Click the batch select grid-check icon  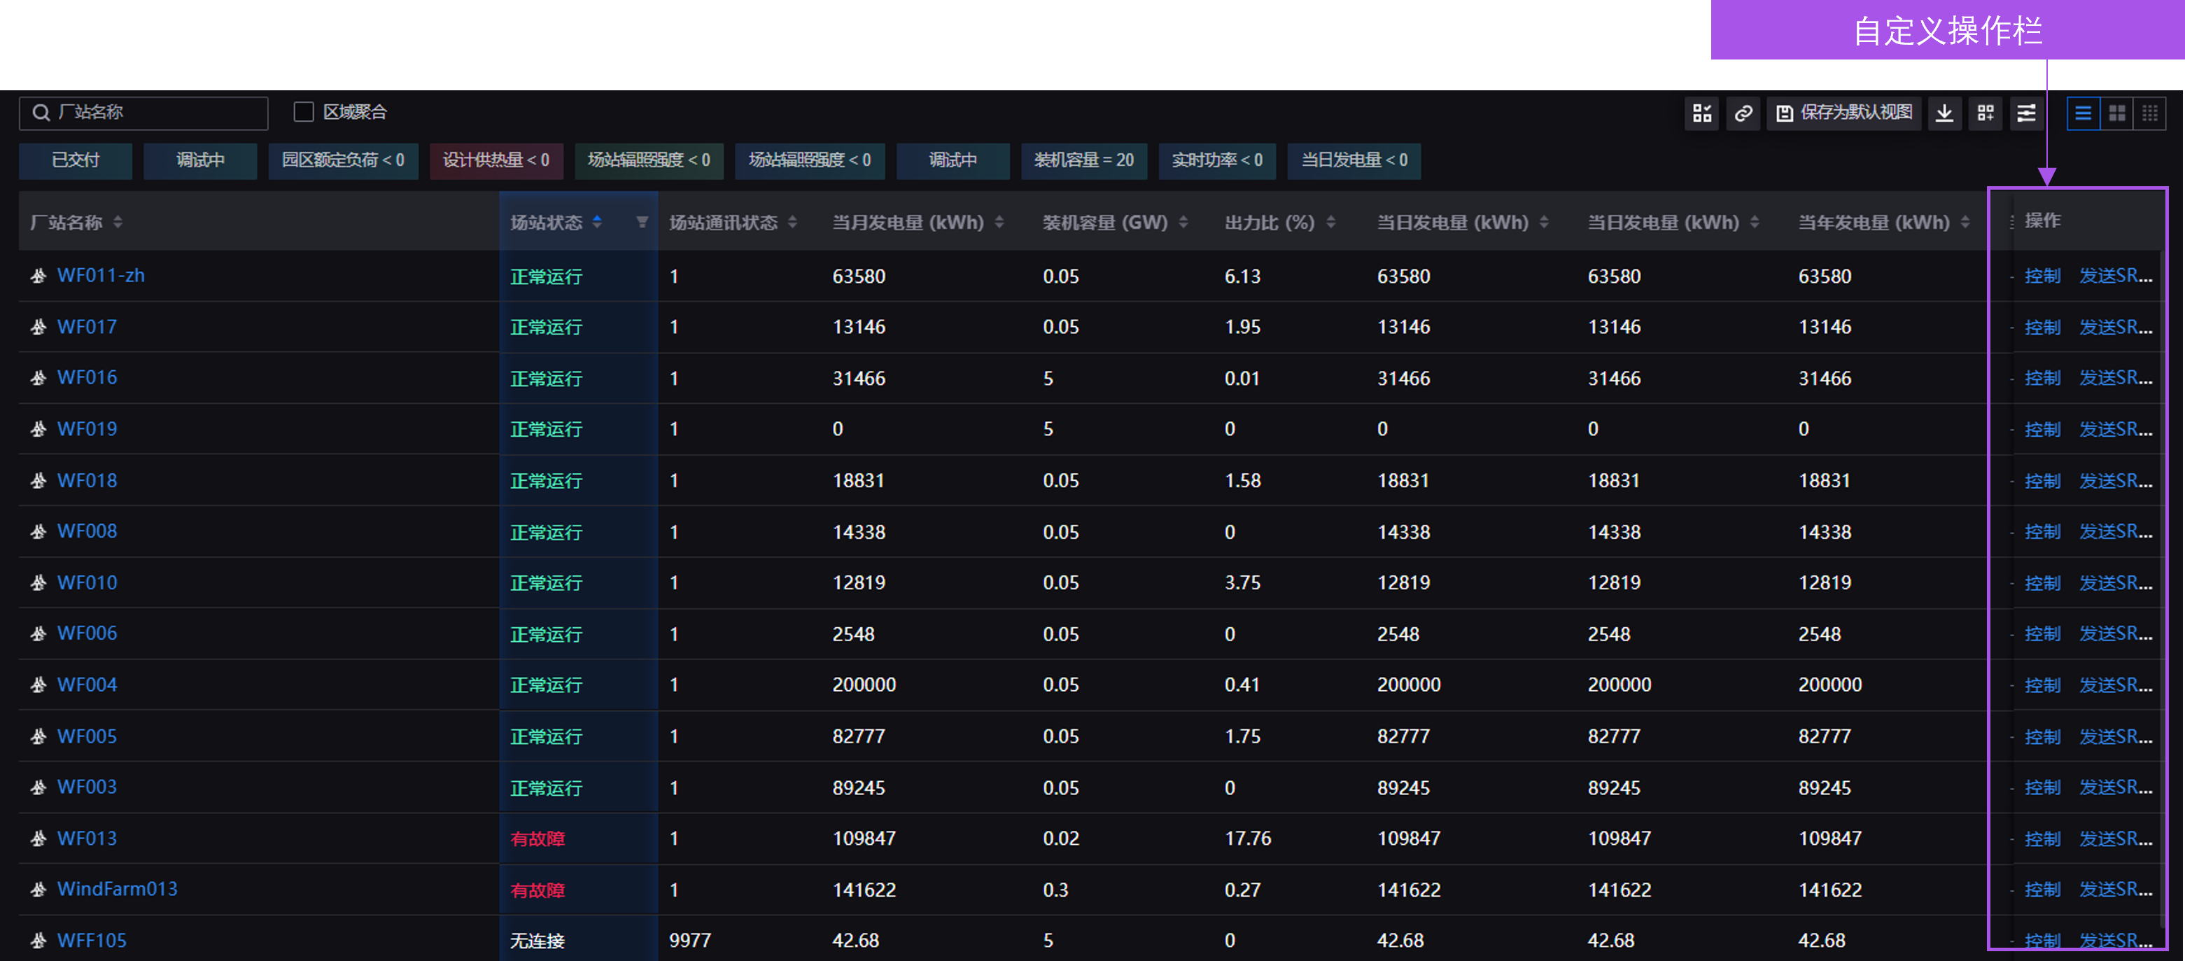pyautogui.click(x=1701, y=113)
